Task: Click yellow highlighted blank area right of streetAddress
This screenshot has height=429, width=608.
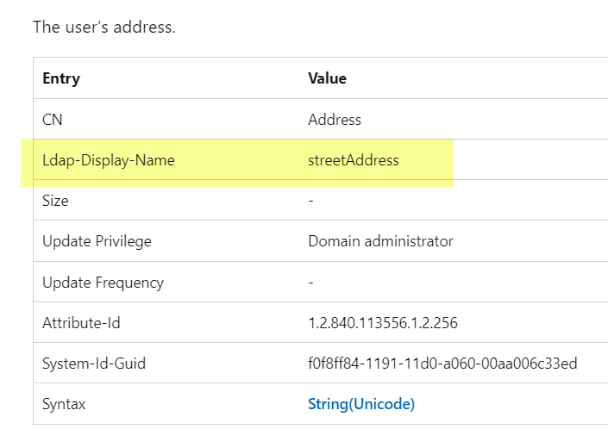Action: 427,160
